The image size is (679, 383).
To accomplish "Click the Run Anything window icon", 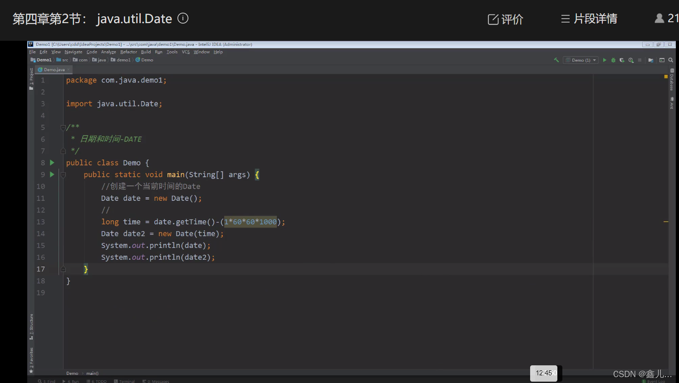I will (x=662, y=60).
